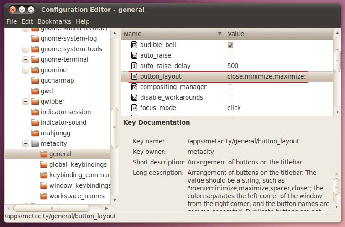Select the window_keybindings tree item
Viewport: 345px width, 227px height.
click(x=80, y=185)
